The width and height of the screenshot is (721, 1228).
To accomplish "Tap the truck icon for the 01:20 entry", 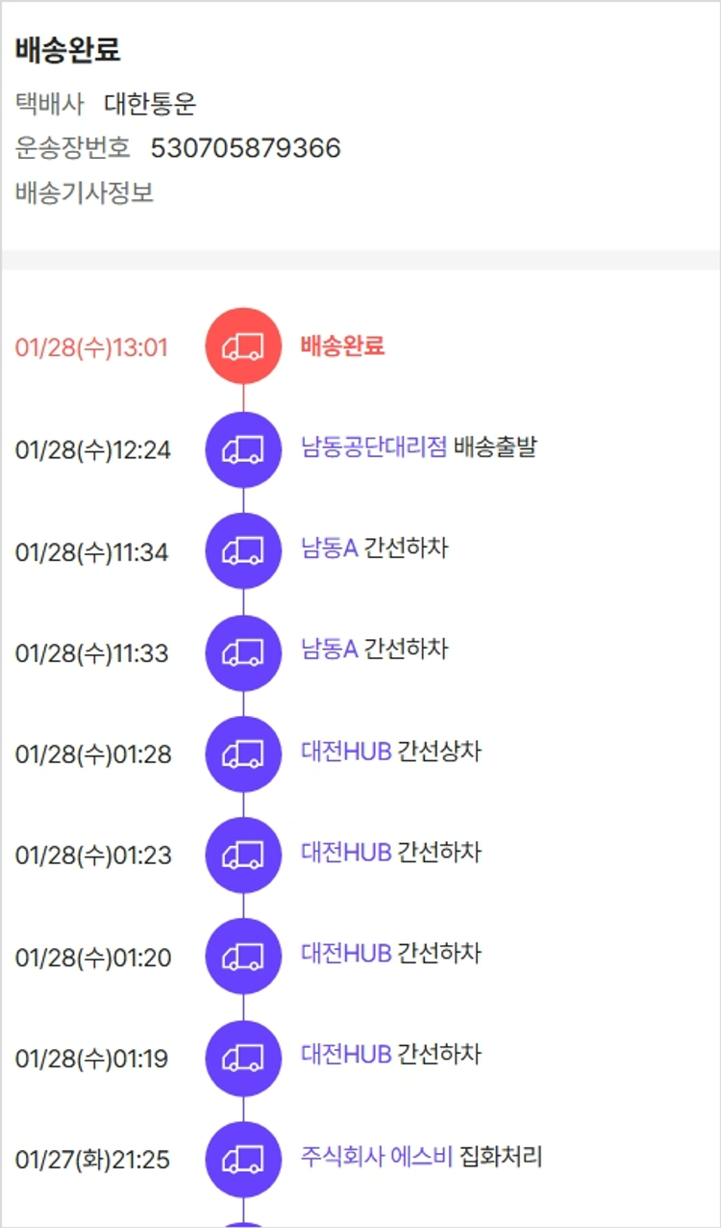I will click(243, 957).
